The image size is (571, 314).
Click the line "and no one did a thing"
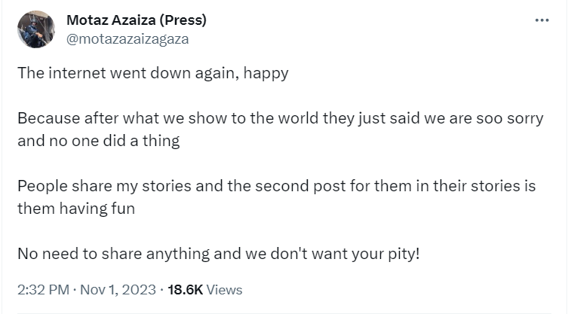coord(98,141)
